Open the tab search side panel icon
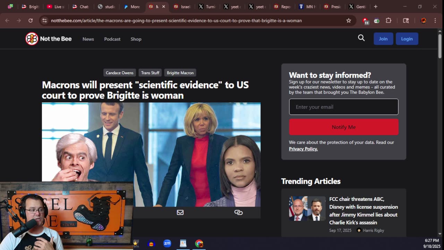The width and height of the screenshot is (444, 250). (x=406, y=20)
